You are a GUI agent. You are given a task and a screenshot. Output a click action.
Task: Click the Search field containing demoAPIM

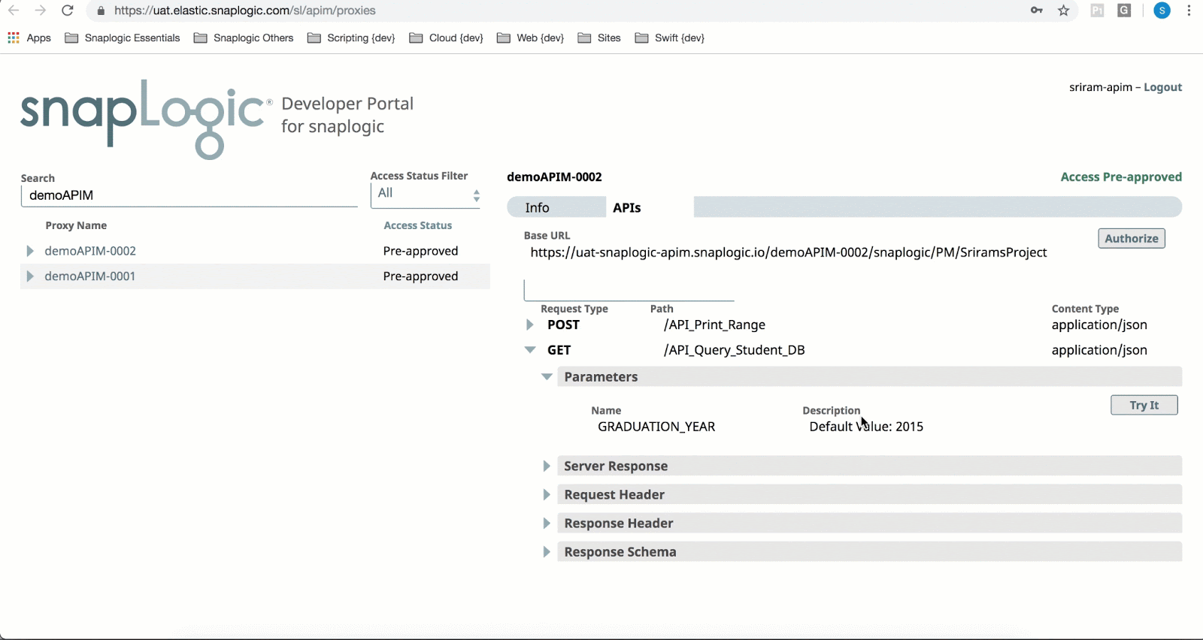click(189, 195)
